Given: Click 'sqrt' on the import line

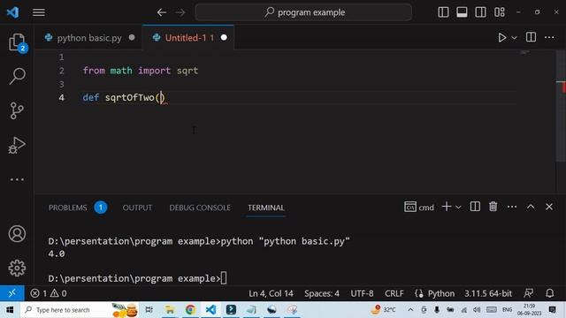Looking at the screenshot, I should click(x=187, y=71).
